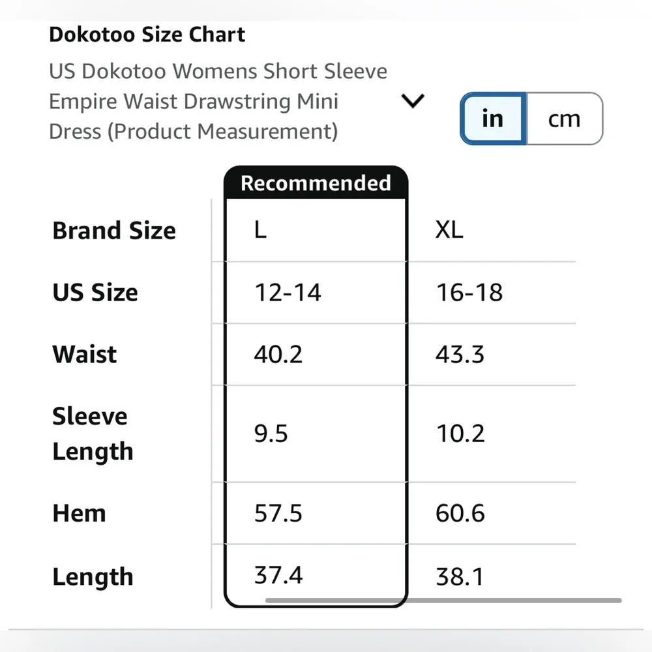This screenshot has height=652, width=652.
Task: Click the 16-18 US size value
Action: coord(469,293)
